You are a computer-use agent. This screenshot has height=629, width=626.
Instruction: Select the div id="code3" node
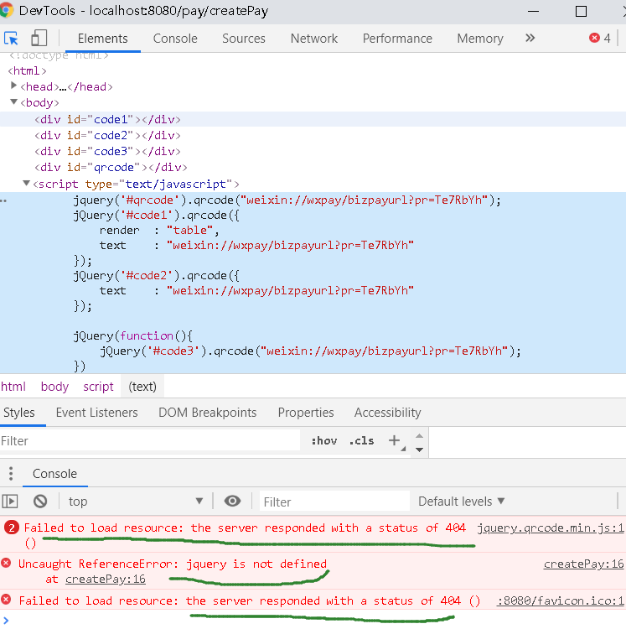point(107,151)
